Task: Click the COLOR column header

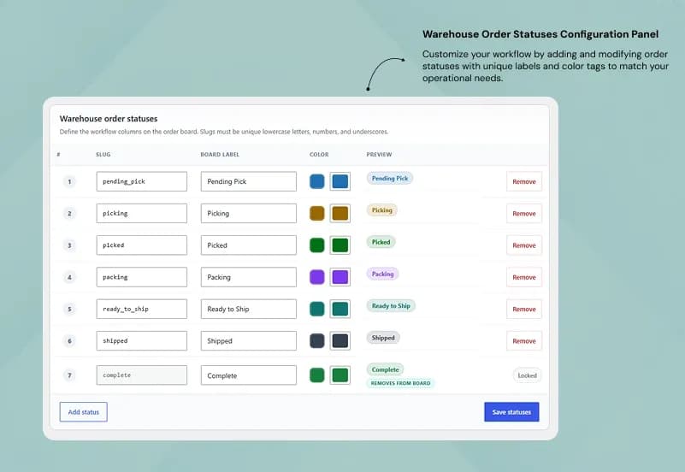Action: (319, 155)
